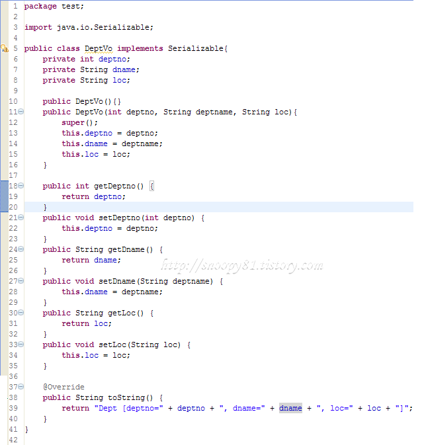Click the 'toString()' method name on line 38
424x445 pixels.
[x=130, y=397]
